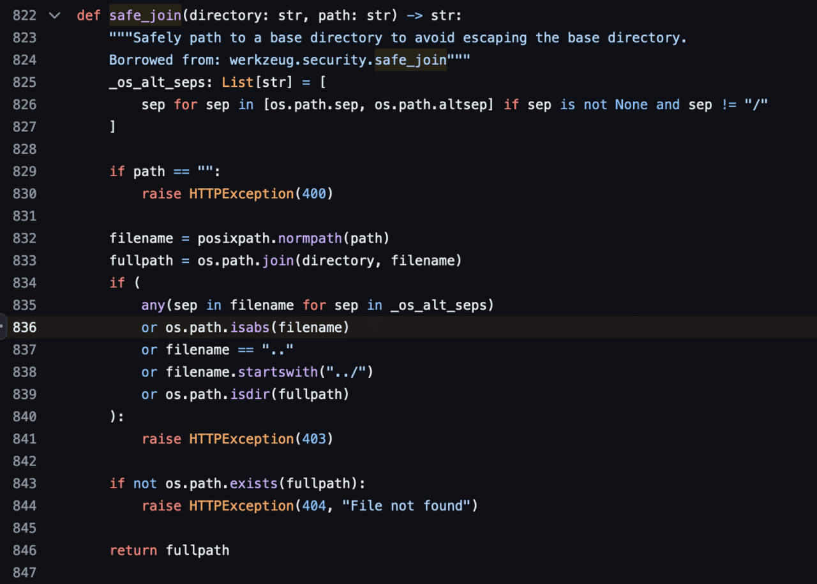Image resolution: width=817 pixels, height=584 pixels.
Task: Place cursor in the docstring on line 823
Action: click(x=319, y=38)
